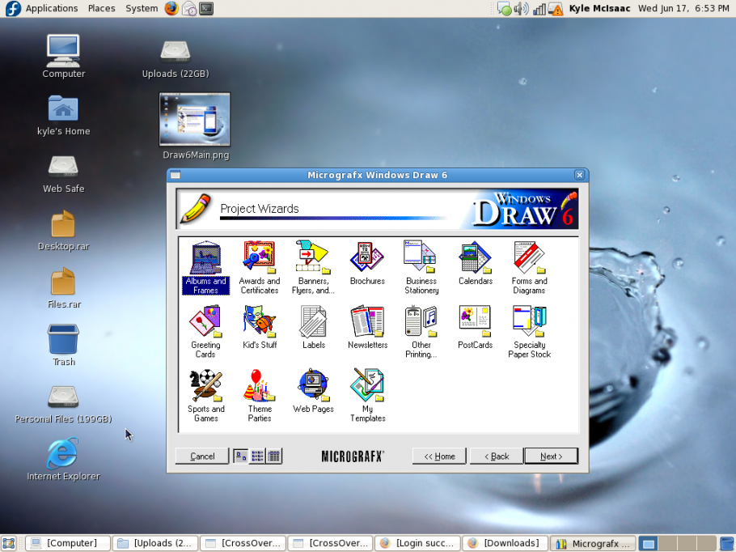Enable the details view toggle

(x=273, y=455)
